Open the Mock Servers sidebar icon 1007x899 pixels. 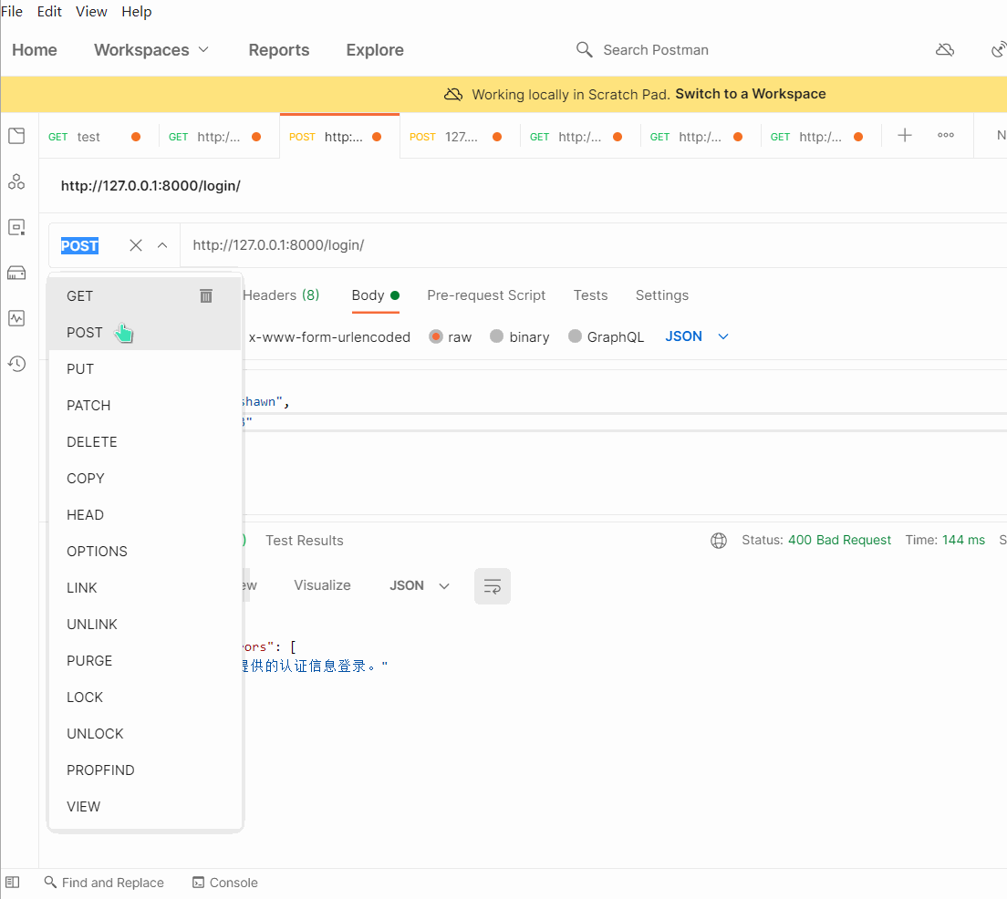[16, 273]
